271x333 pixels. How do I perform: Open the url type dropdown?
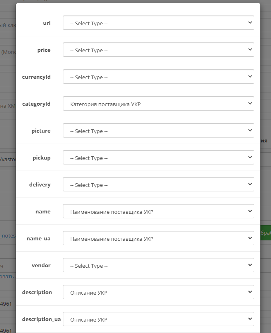coord(158,23)
